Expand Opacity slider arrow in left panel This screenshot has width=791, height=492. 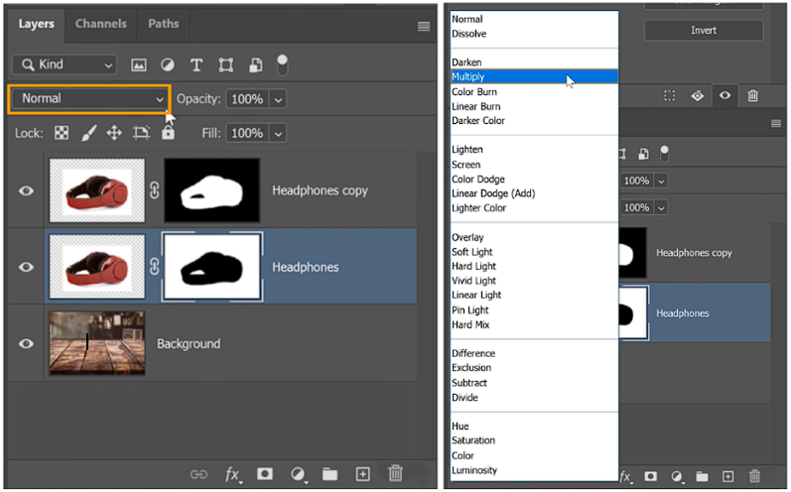278,99
